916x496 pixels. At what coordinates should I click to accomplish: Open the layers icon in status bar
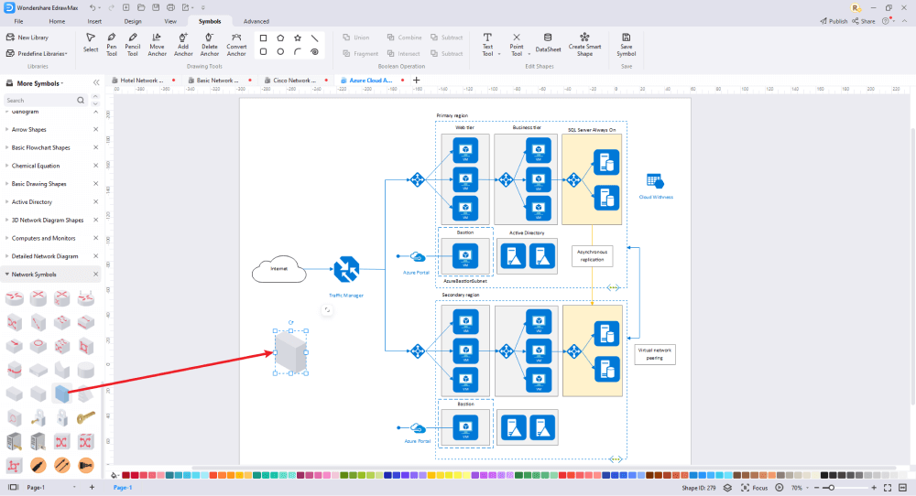coord(727,488)
